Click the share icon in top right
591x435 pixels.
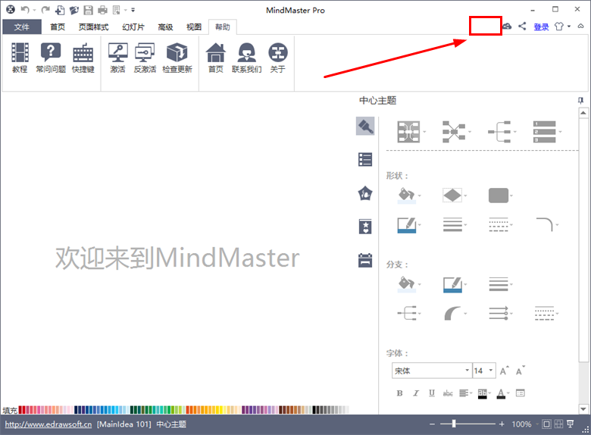point(522,26)
